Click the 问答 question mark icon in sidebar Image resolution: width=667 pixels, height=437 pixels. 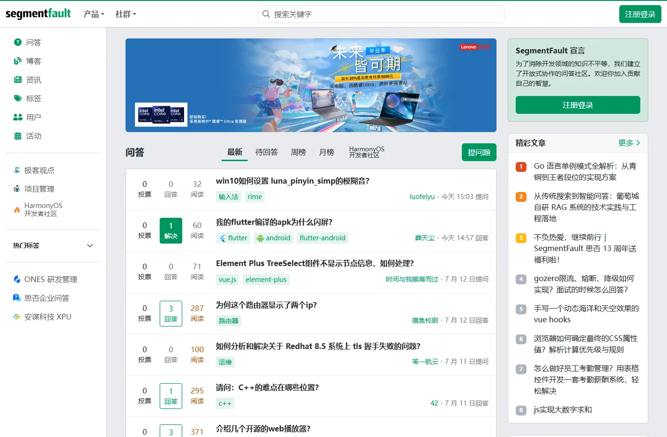18,42
